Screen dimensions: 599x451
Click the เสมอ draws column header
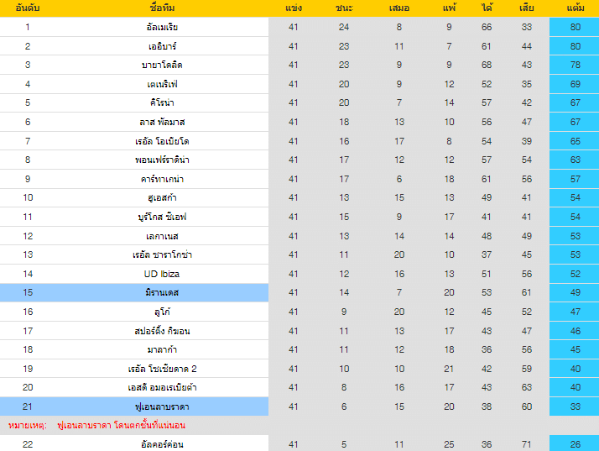coord(398,8)
